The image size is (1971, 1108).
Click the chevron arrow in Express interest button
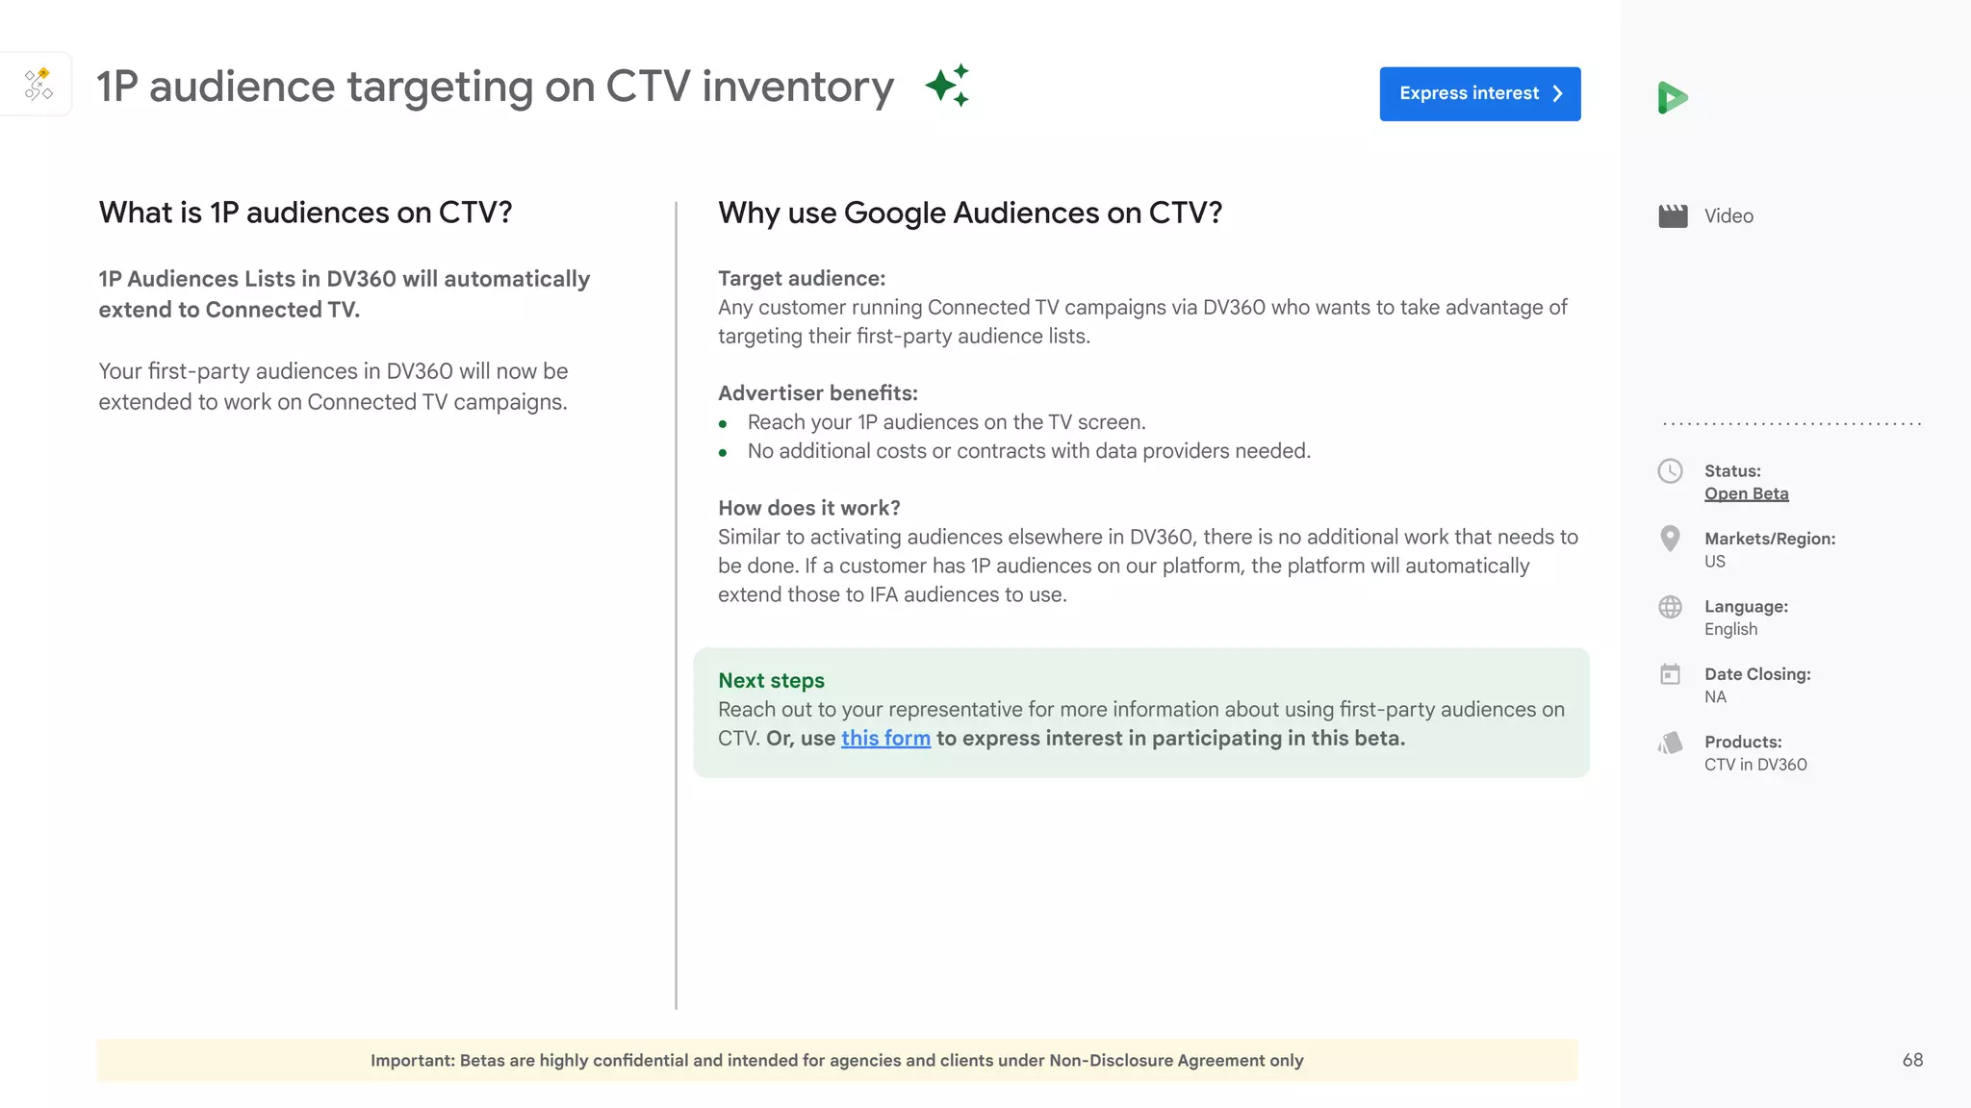tap(1557, 93)
